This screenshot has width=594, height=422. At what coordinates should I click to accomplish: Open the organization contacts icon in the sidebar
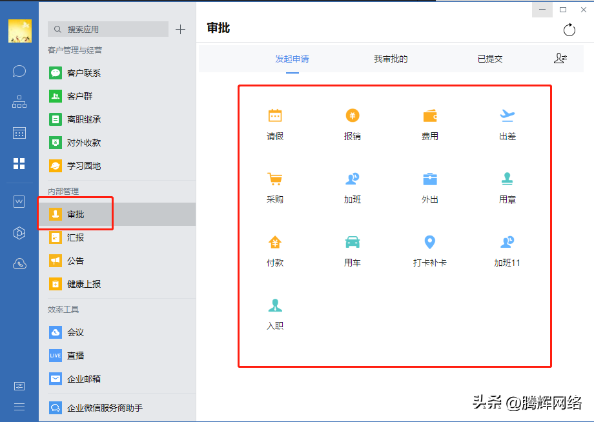pos(19,102)
